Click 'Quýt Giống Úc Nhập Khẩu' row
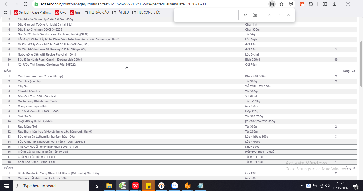 180,121
